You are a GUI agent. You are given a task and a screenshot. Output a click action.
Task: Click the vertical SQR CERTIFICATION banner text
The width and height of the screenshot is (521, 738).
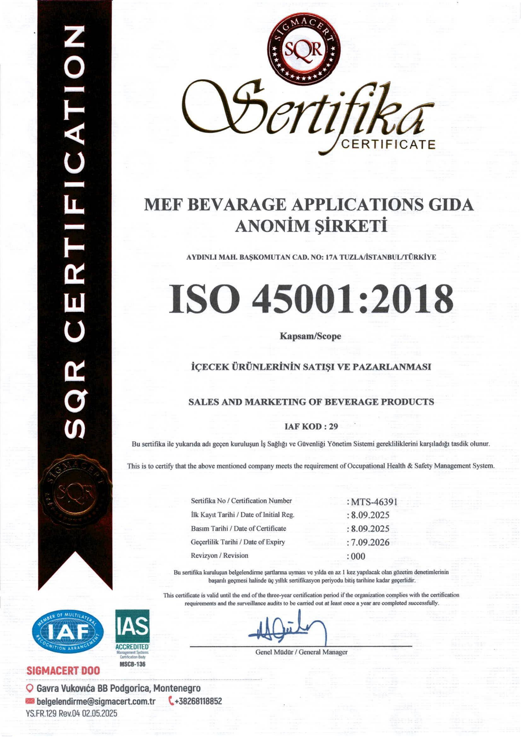75,232
